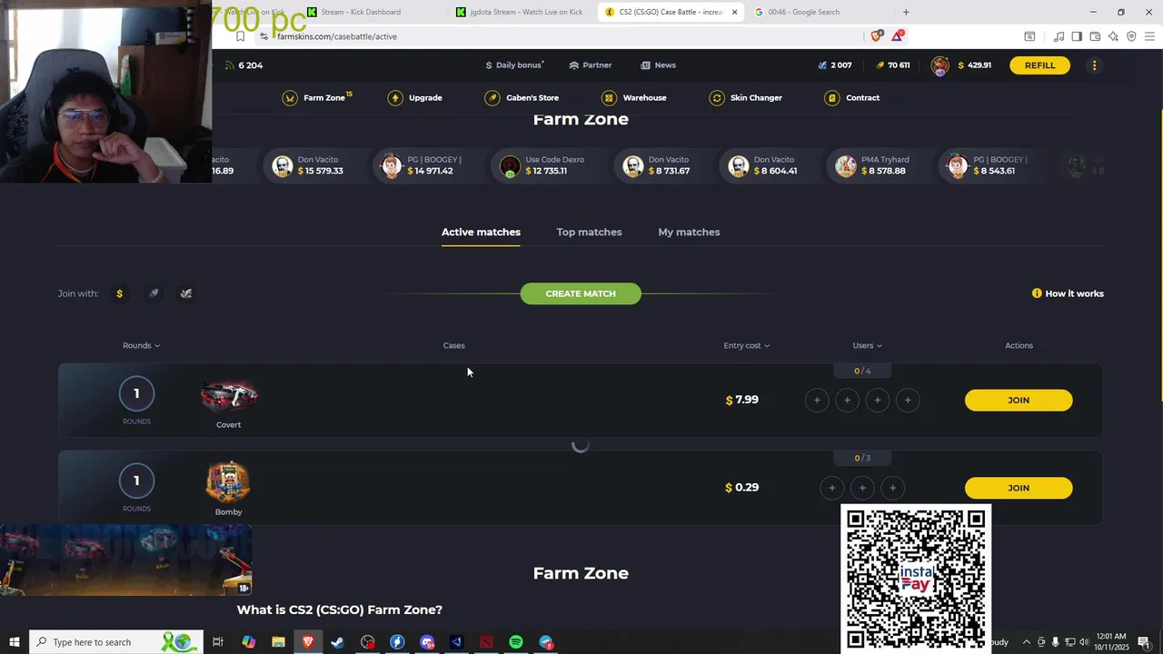Viewport: 1163px width, 654px height.
Task: Sort by Users dropdown
Action: (x=868, y=345)
